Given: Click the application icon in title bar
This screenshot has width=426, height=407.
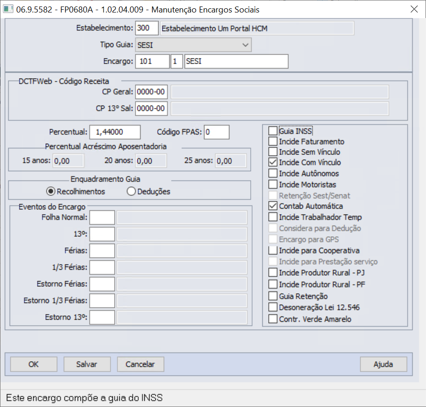Looking at the screenshot, I should click(x=8, y=9).
